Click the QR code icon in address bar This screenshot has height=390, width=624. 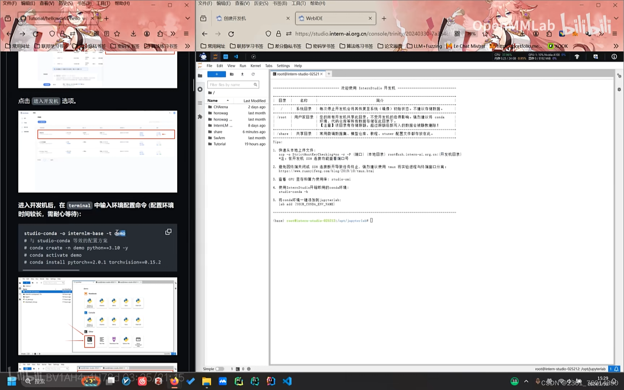457,34
